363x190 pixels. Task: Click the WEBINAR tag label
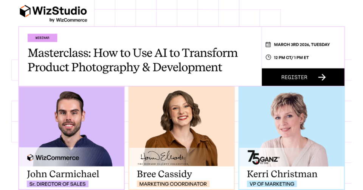point(42,38)
